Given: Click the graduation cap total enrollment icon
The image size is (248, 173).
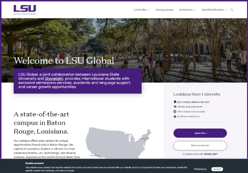Looking at the screenshot, I should [x=175, y=106].
